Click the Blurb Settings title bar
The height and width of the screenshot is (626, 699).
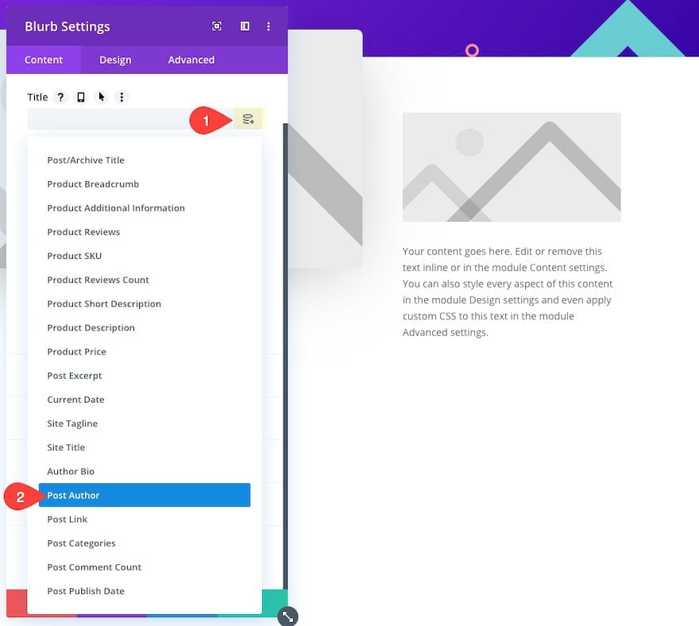point(147,26)
